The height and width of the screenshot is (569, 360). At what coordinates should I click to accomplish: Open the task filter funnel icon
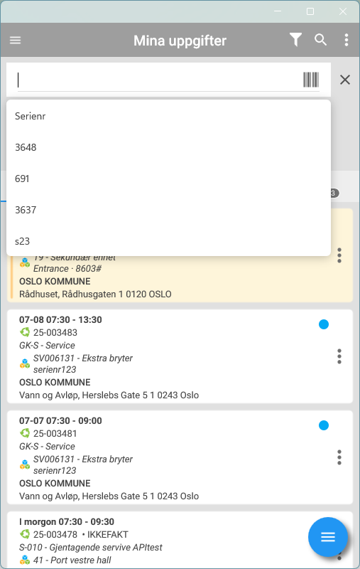tap(295, 40)
